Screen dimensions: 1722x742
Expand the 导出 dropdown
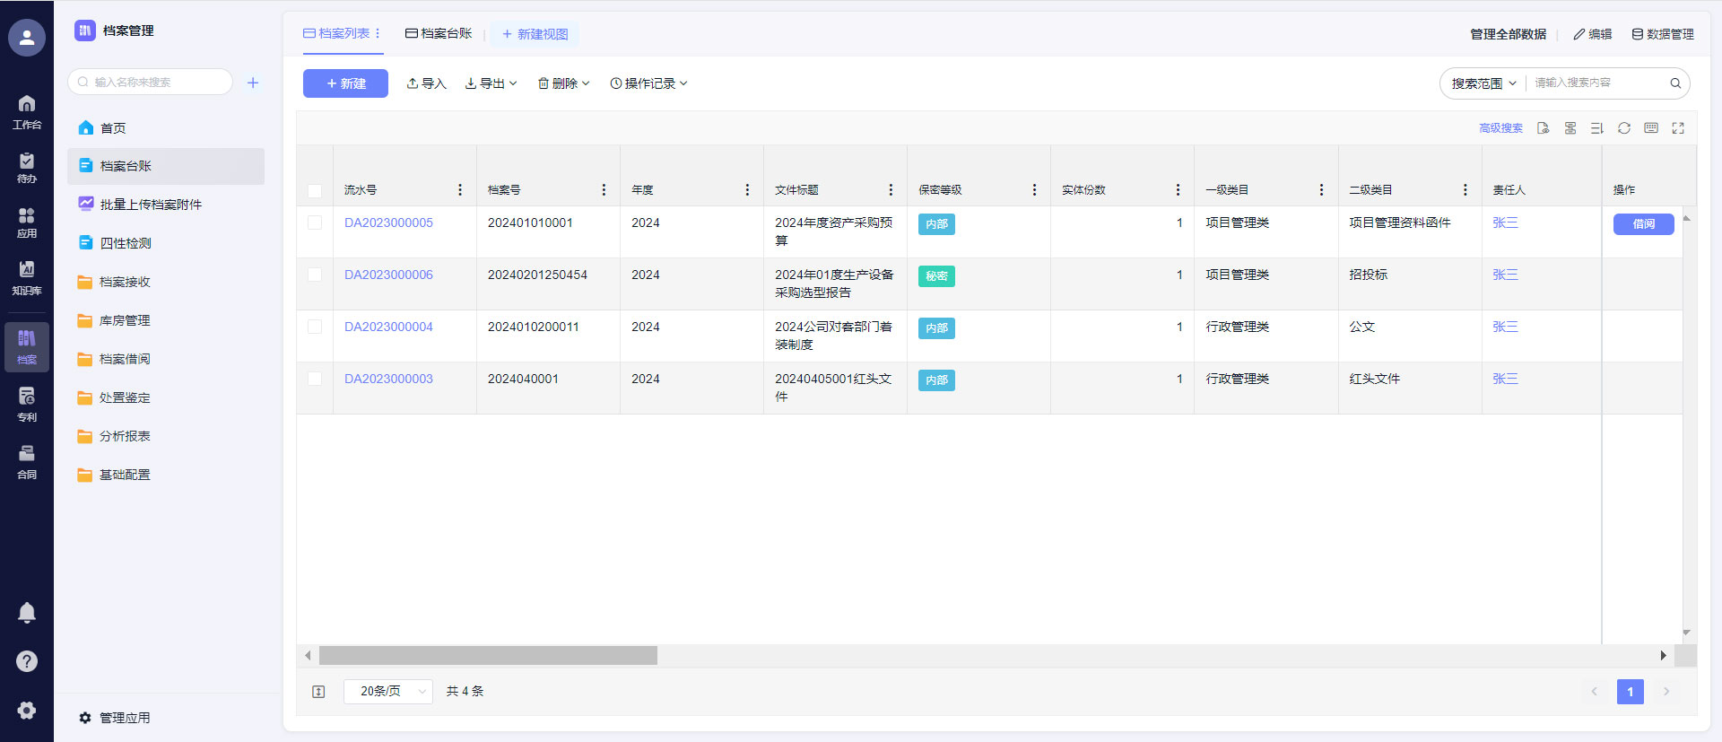[491, 83]
